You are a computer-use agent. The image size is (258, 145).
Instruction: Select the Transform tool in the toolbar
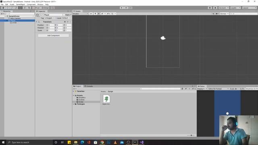pos(25,8)
